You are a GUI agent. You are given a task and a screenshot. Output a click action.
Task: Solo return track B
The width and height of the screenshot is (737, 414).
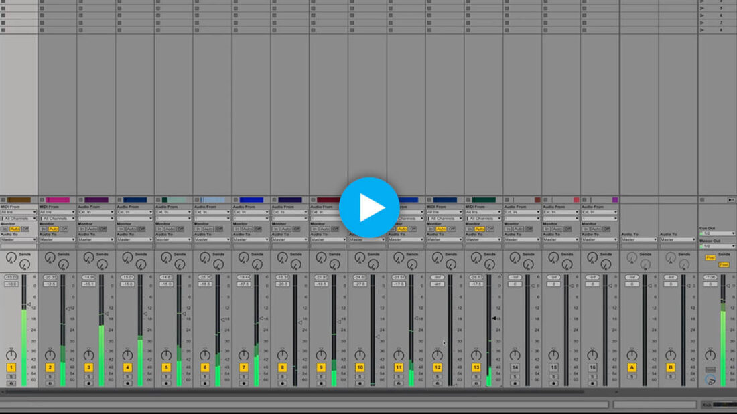pos(671,377)
